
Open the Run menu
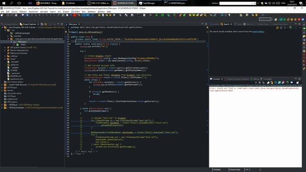84,11
